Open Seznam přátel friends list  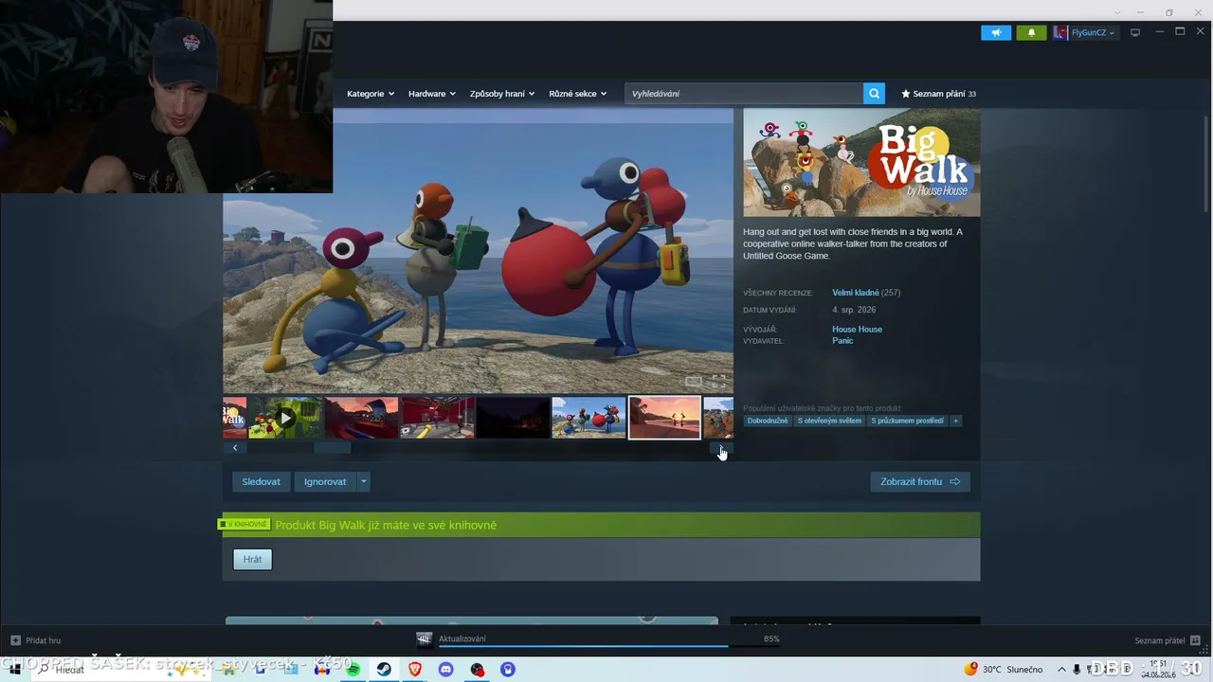pos(1168,640)
